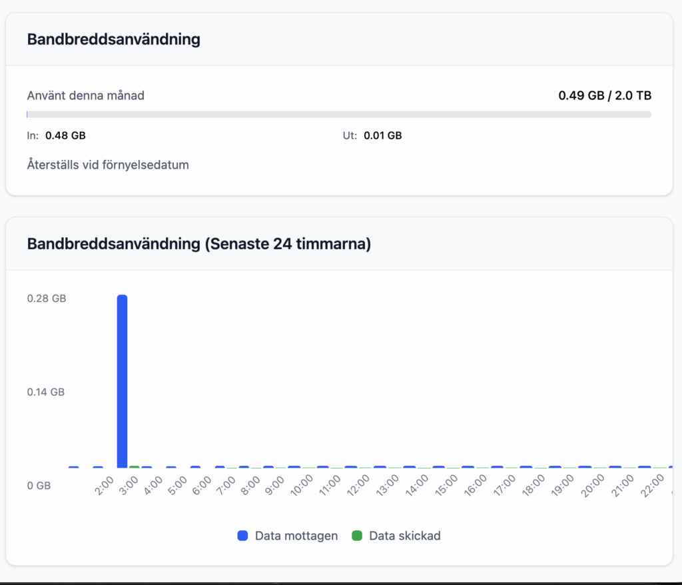
Task: Click the tallest blue bar in the chart
Action: (x=122, y=381)
